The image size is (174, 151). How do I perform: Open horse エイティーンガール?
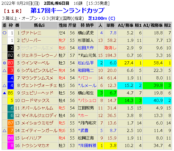click(x=39, y=130)
